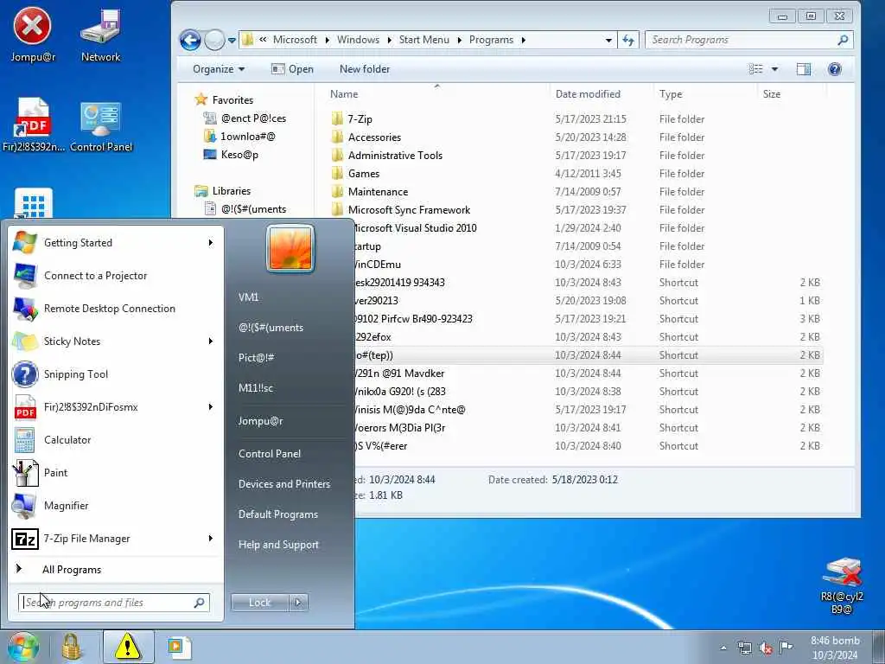Click the Lock button
The width and height of the screenshot is (885, 664).
pyautogui.click(x=260, y=603)
